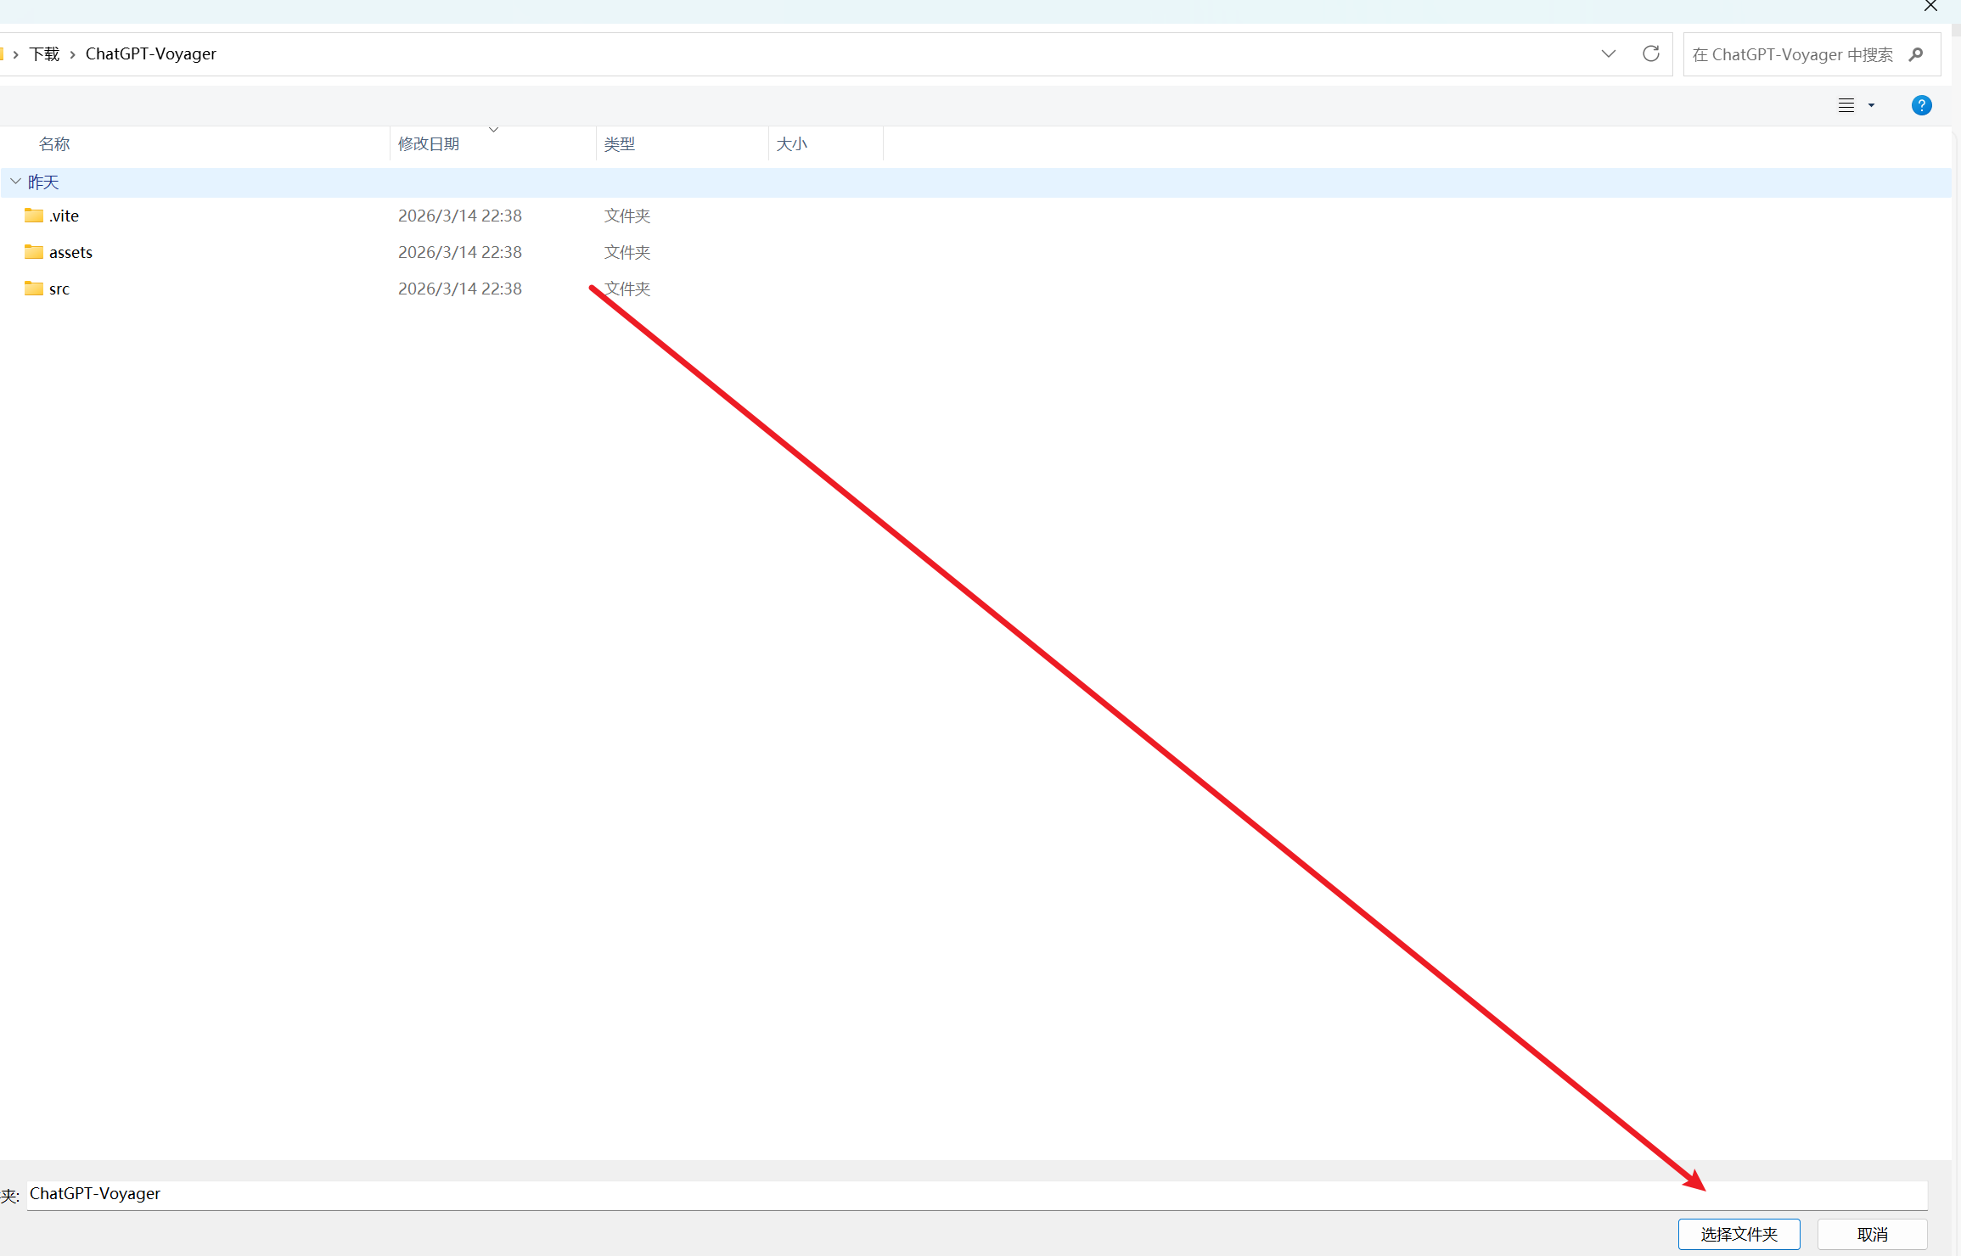Viewport: 1961px width, 1256px height.
Task: Click the blue help question mark icon
Action: (1921, 105)
